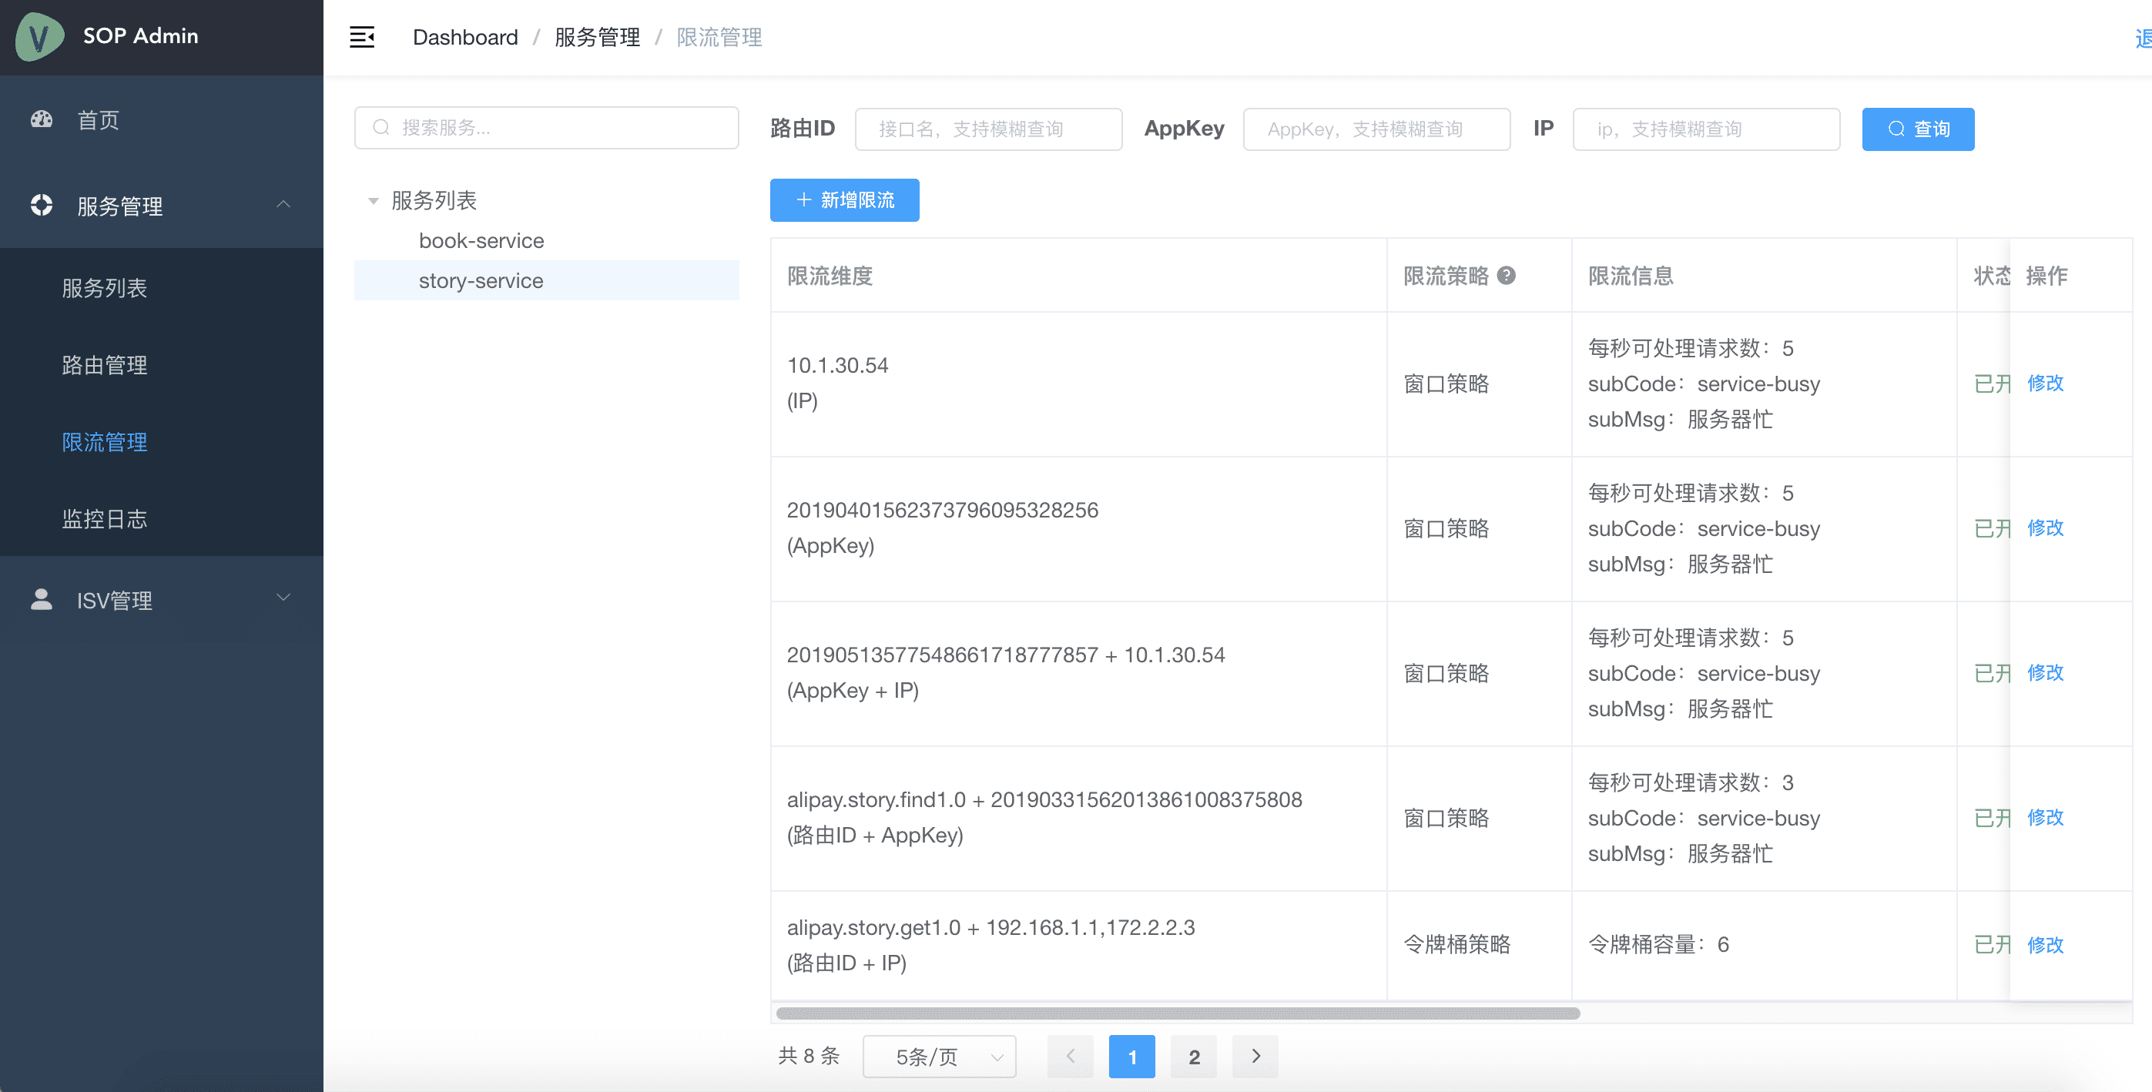Screen dimensions: 2152x1092
Task: Click the horizontal scrollbar under the table
Action: point(1169,1012)
